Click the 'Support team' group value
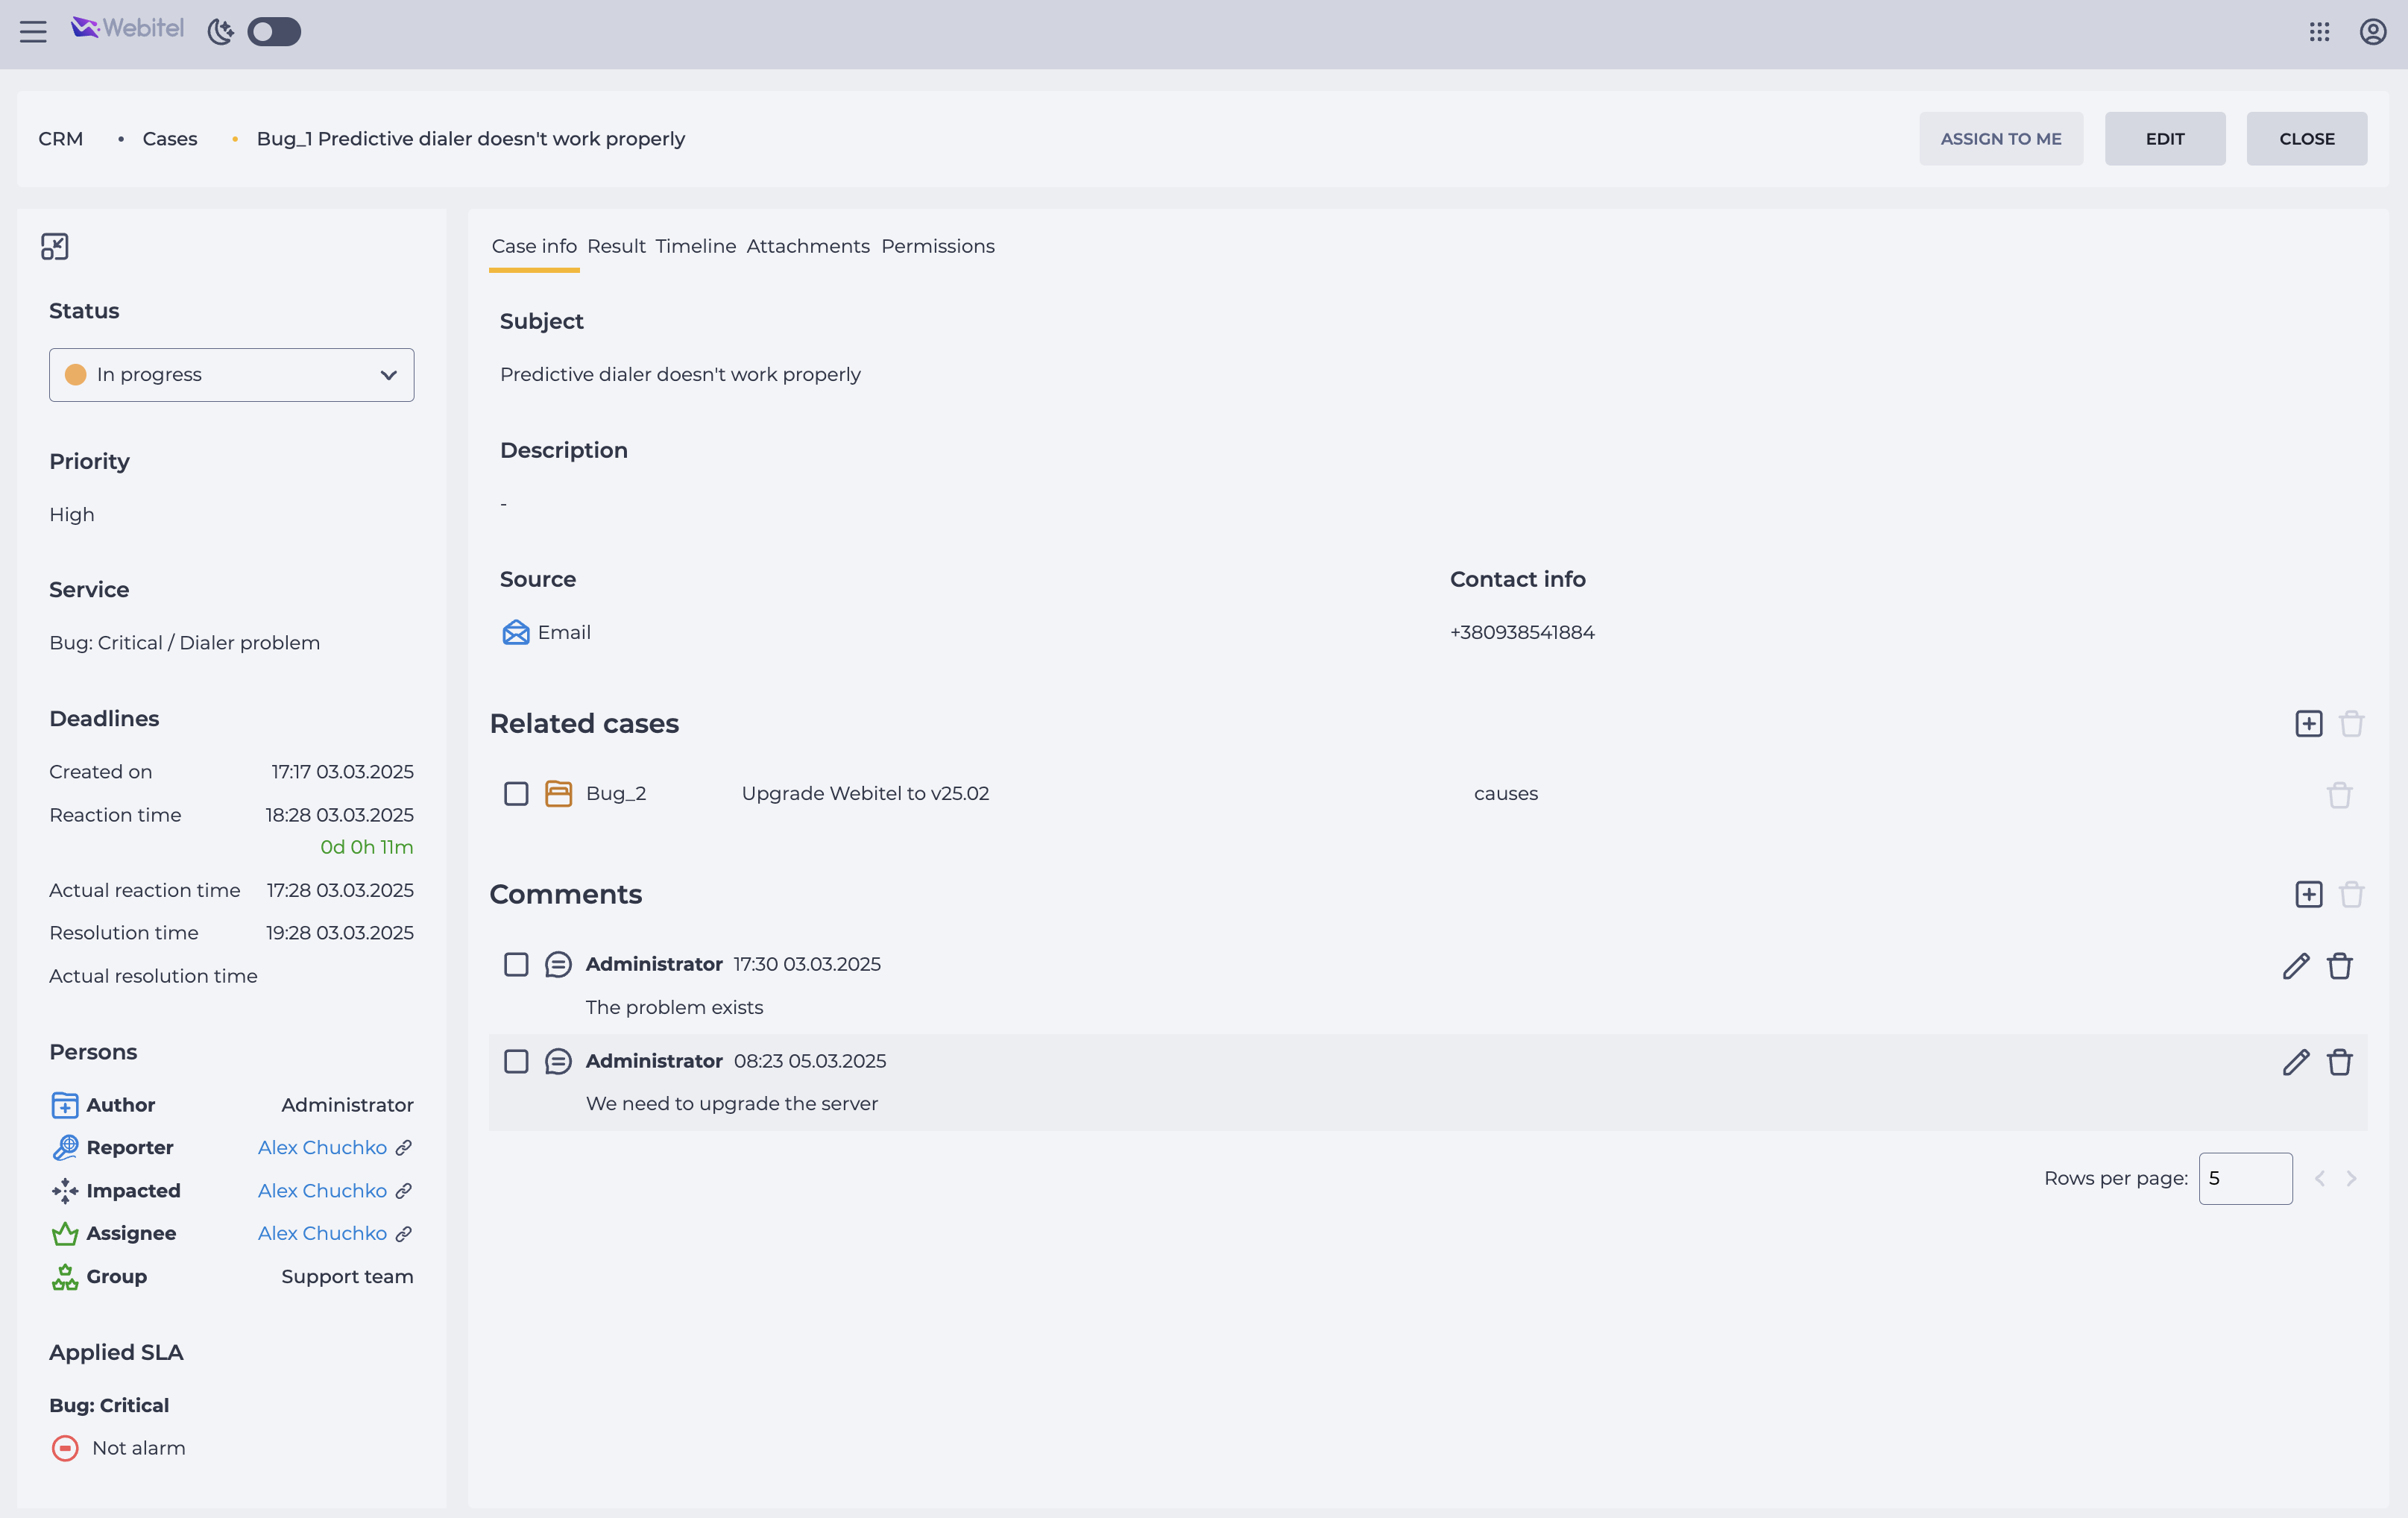 click(347, 1276)
